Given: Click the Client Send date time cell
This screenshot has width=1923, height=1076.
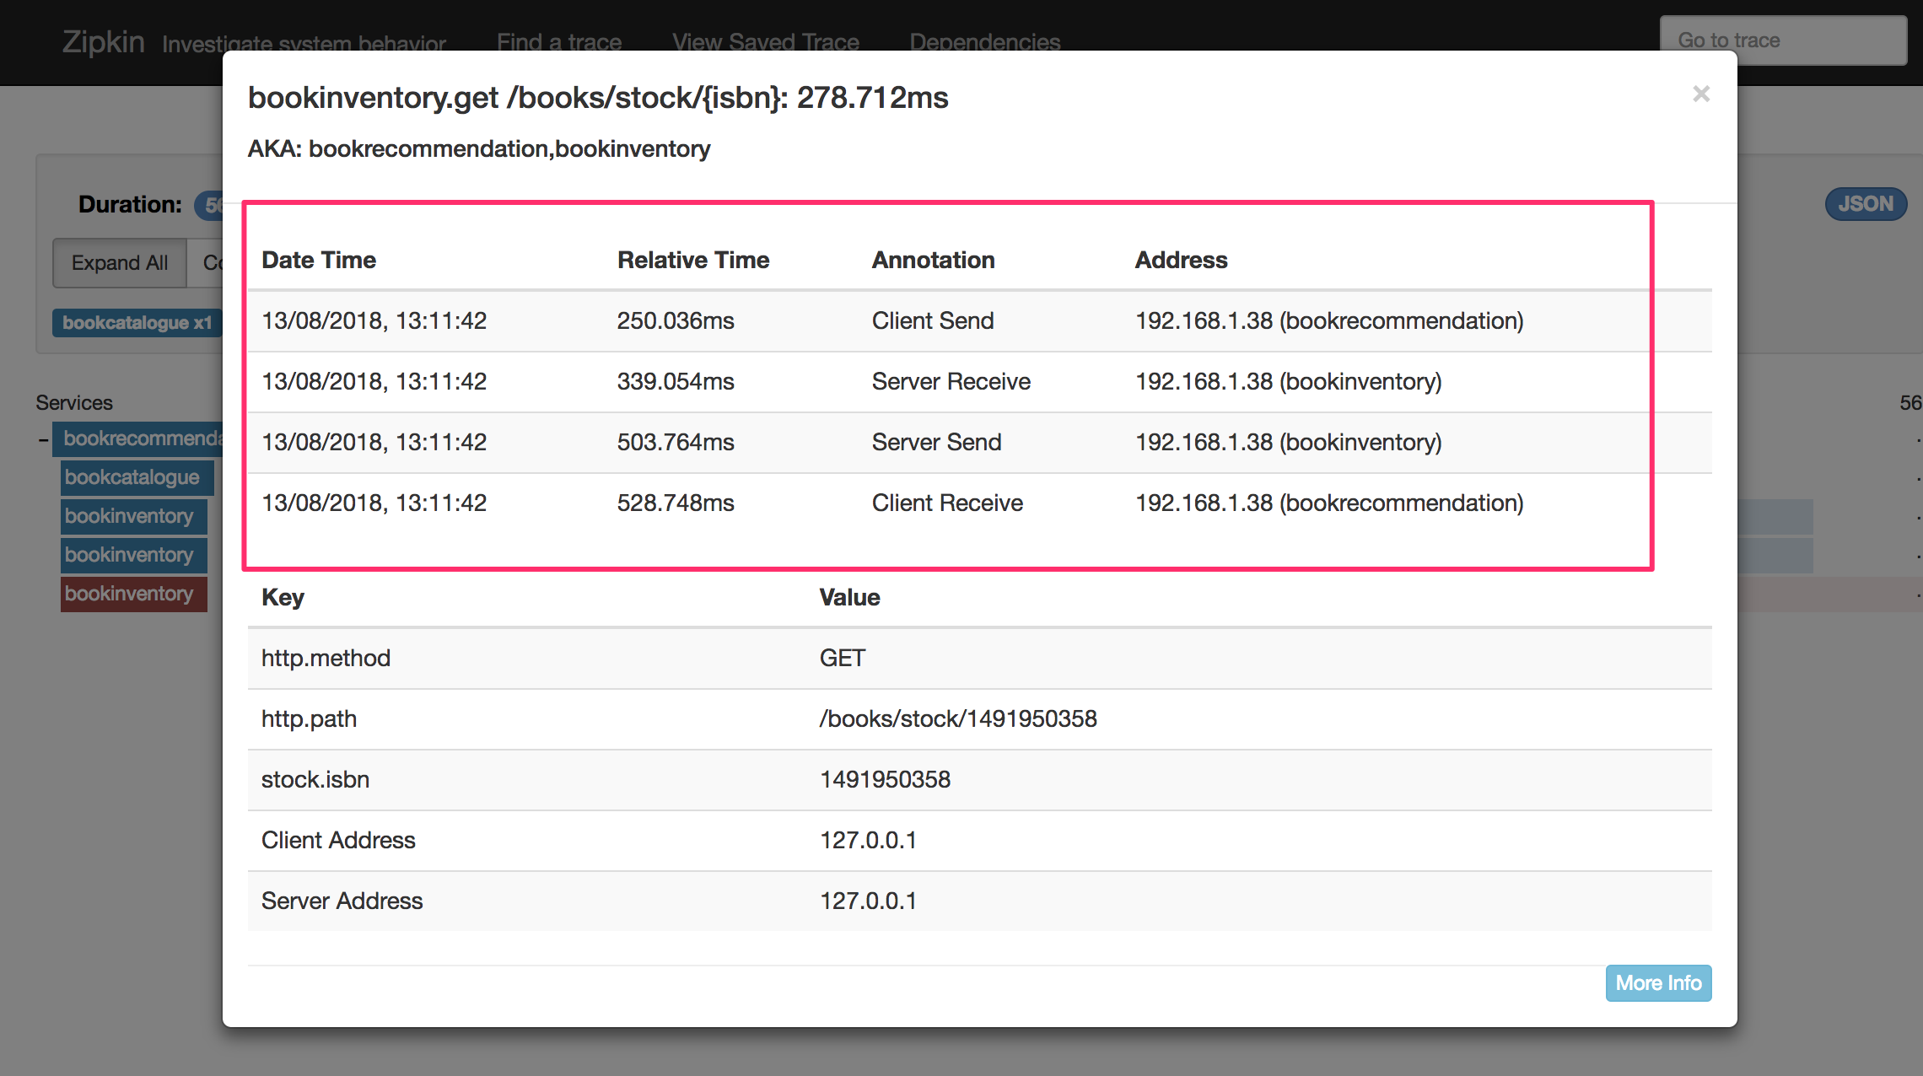Looking at the screenshot, I should 374,320.
